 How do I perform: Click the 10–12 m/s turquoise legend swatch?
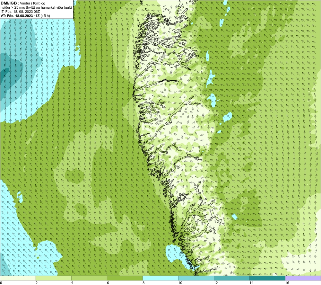(196, 278)
